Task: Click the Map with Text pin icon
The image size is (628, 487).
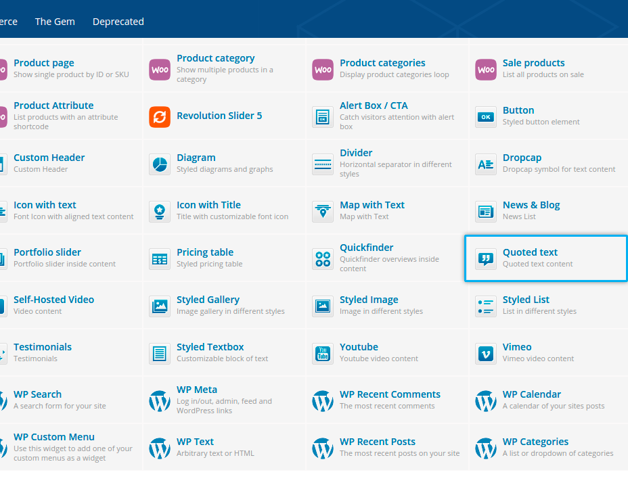Action: (323, 211)
